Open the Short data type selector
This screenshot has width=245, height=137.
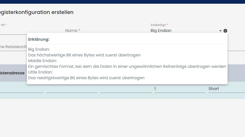tap(225, 89)
